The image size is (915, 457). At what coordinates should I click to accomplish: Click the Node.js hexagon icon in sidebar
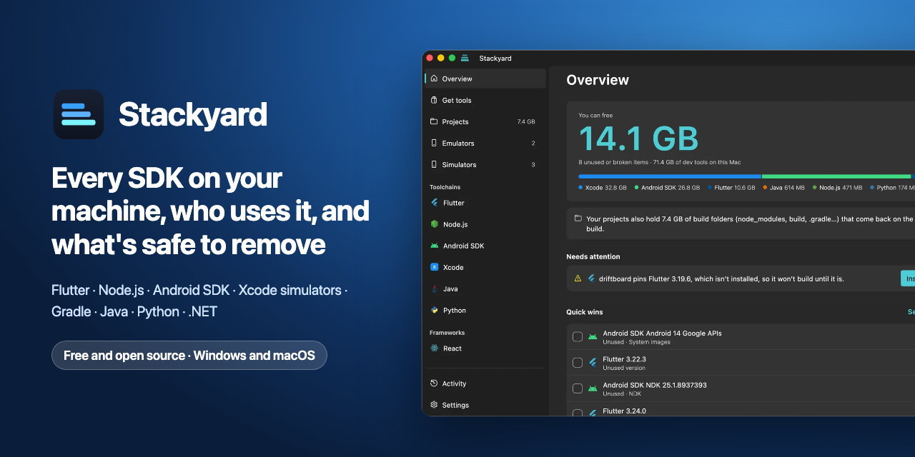434,224
